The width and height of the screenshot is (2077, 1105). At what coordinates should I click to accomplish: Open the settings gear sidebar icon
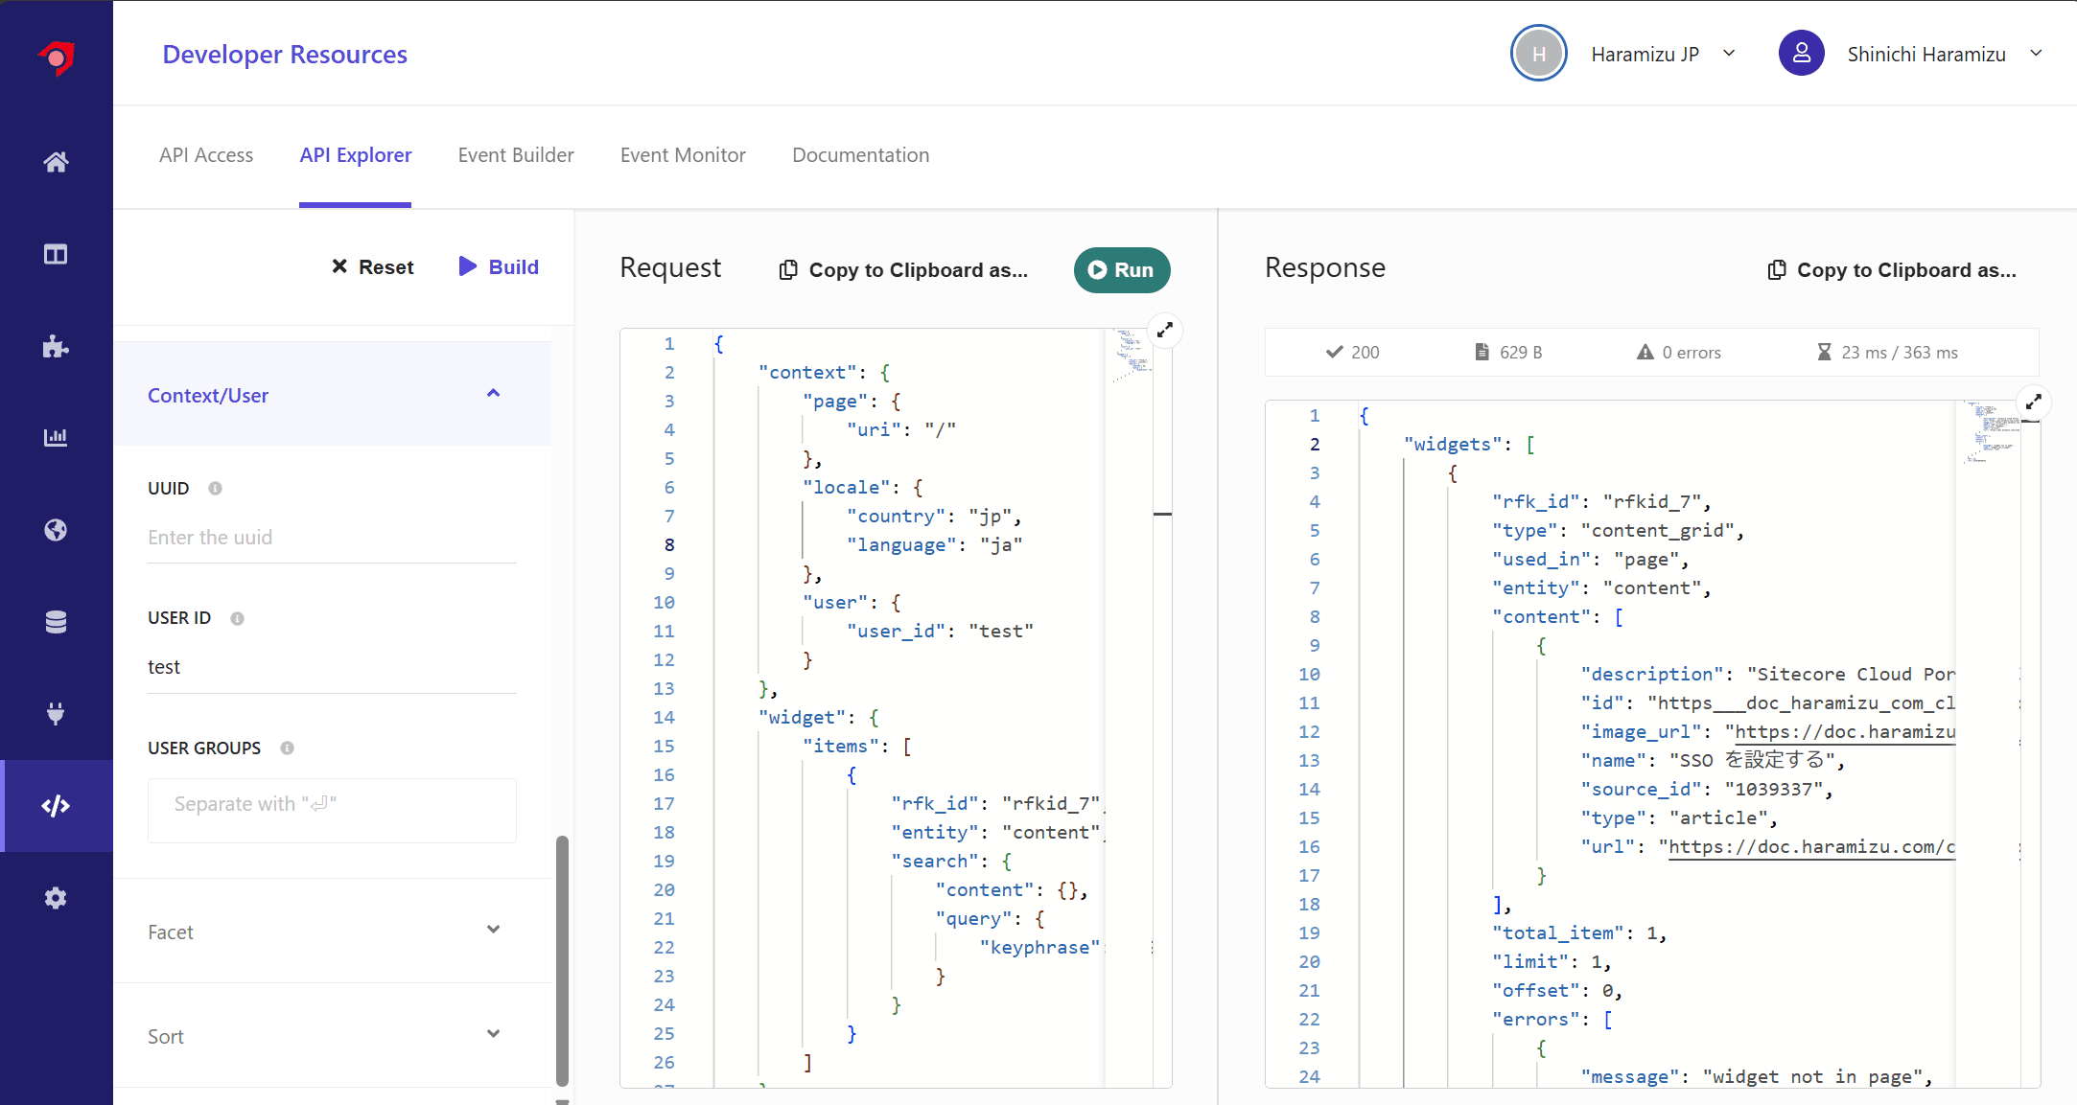(56, 898)
